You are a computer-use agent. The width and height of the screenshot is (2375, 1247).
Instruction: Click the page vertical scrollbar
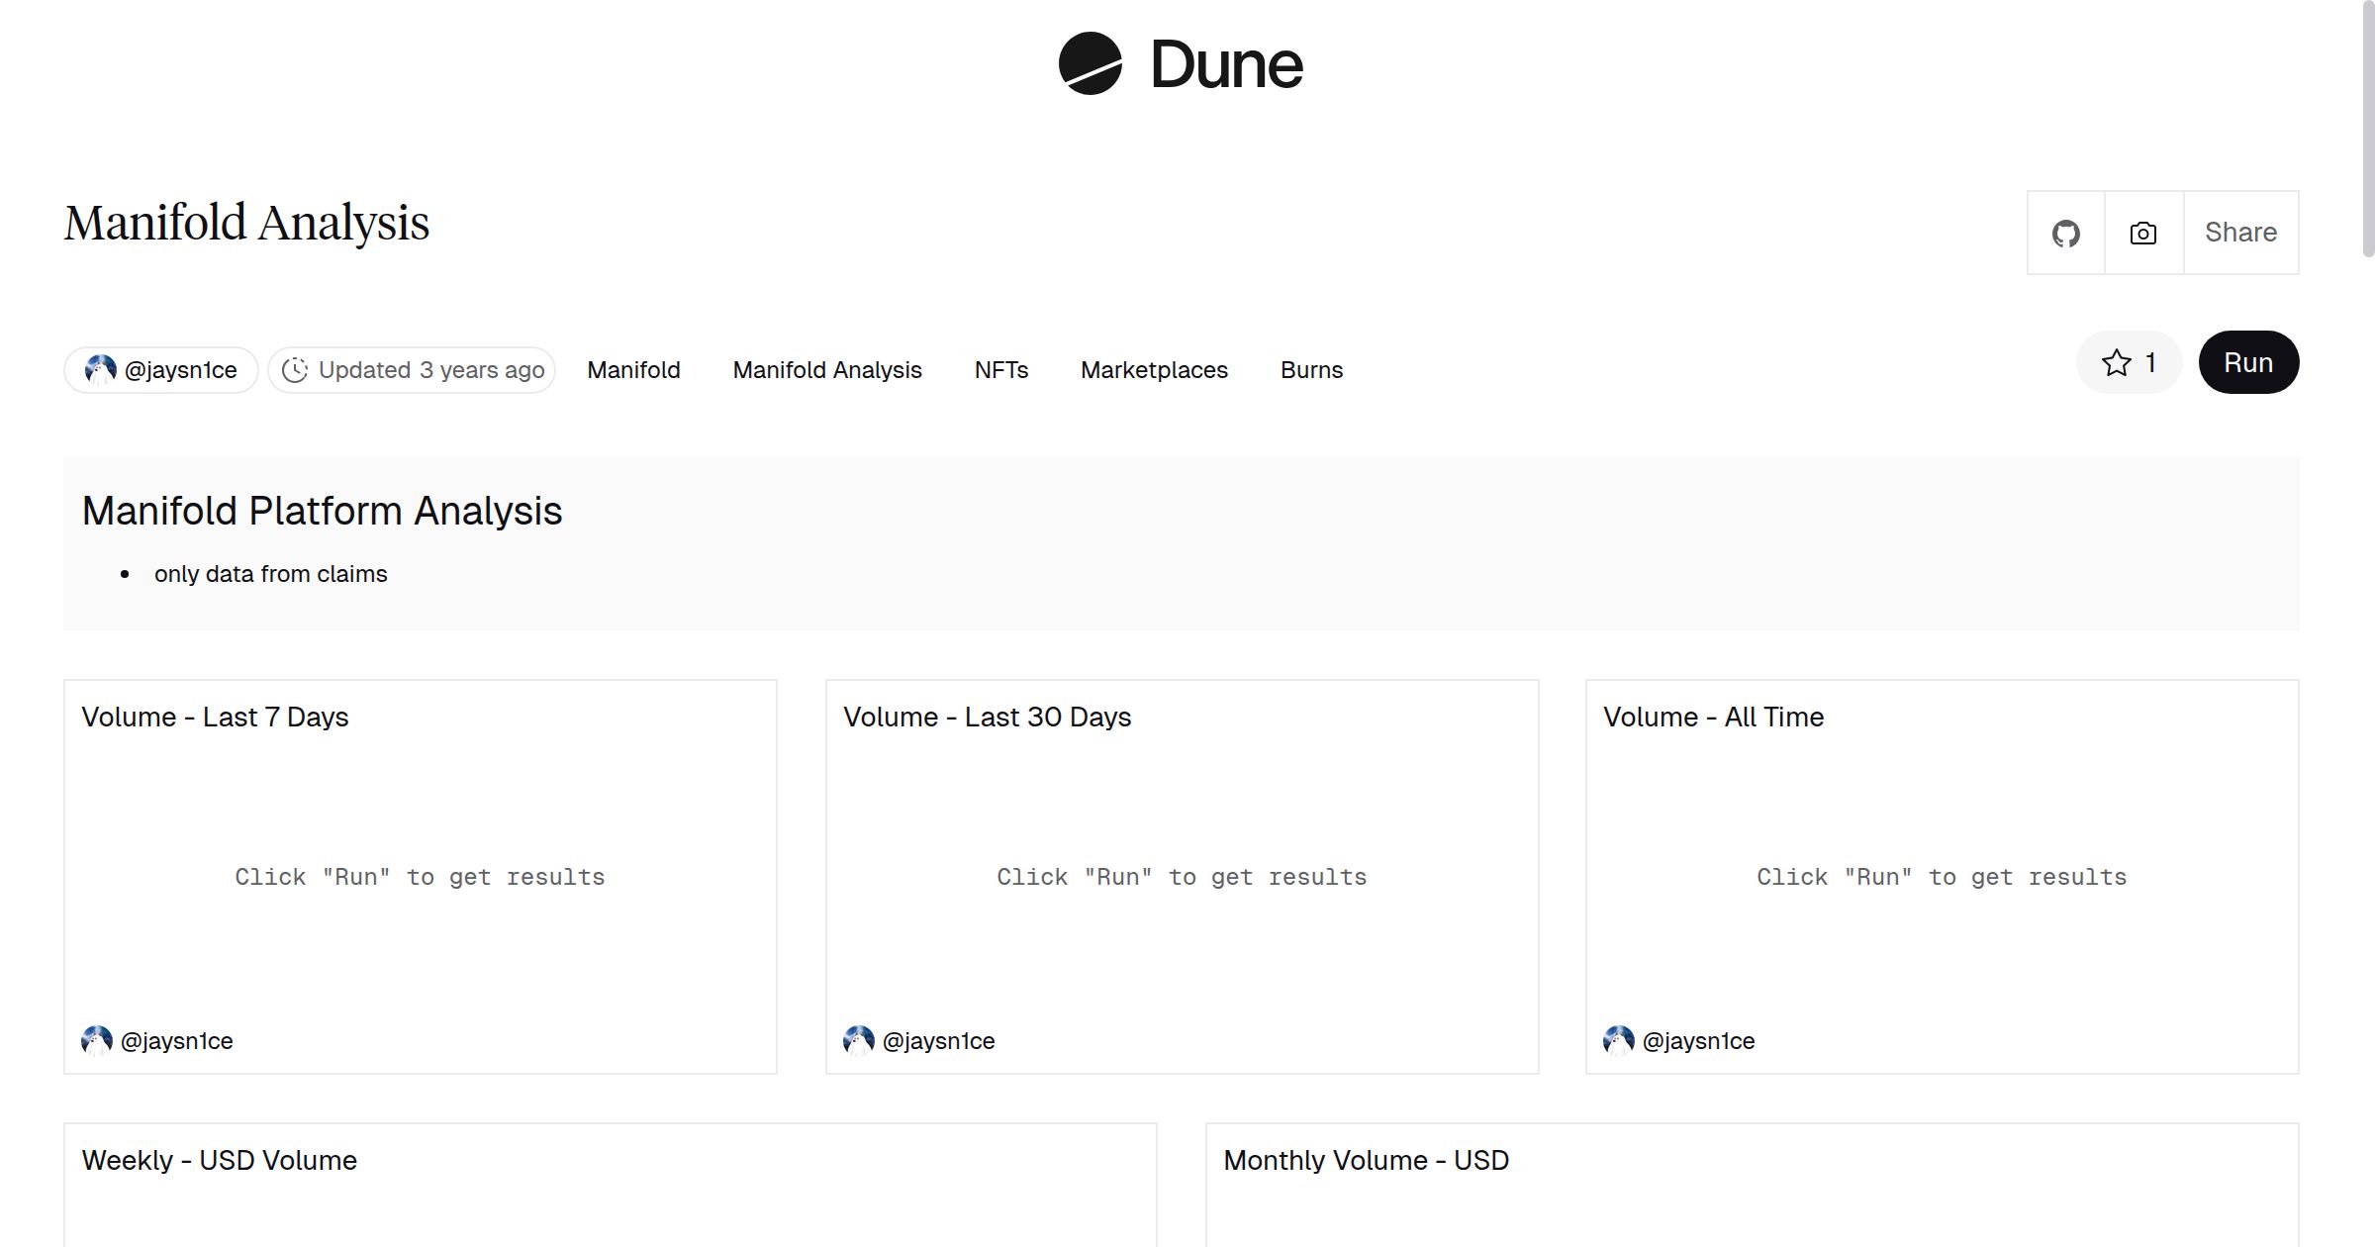point(2367,129)
